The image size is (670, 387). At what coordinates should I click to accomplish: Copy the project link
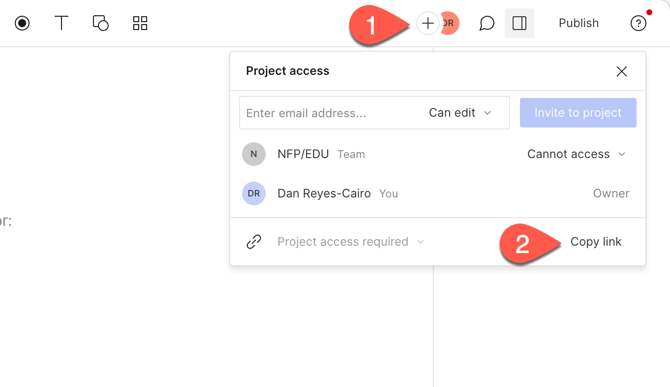[x=596, y=241]
